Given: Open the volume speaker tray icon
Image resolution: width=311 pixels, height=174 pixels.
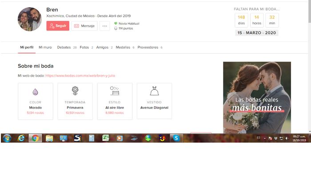Looking at the screenshot, I should tap(287, 138).
